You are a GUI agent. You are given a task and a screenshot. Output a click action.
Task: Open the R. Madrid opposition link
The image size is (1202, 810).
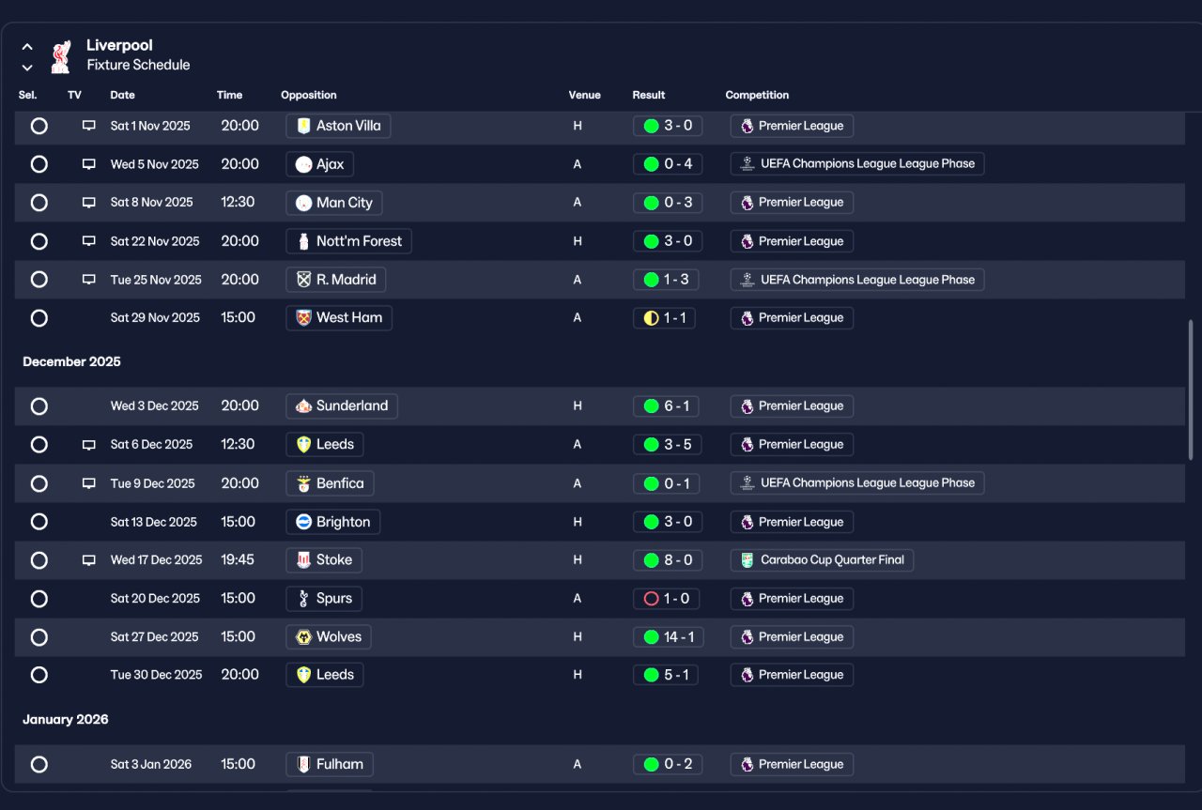pos(335,280)
